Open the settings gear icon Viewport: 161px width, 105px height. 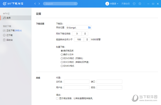[x=140, y=4]
